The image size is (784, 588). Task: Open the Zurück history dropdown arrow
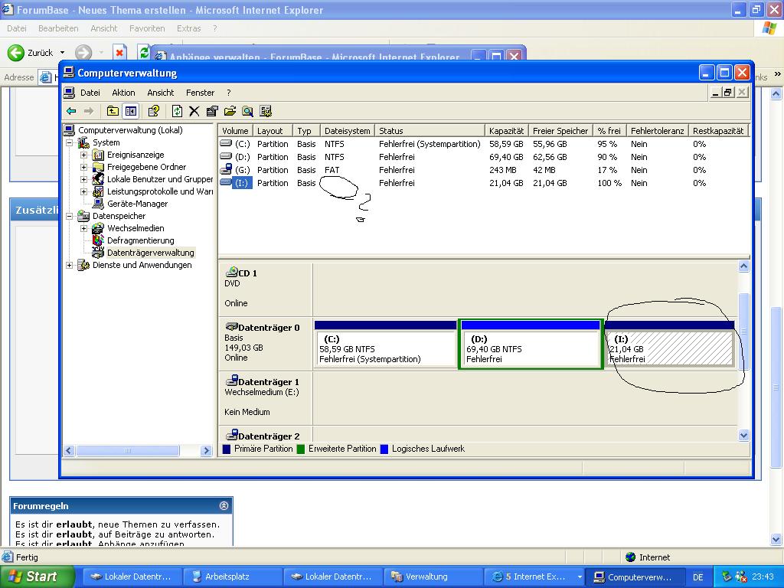pos(63,53)
